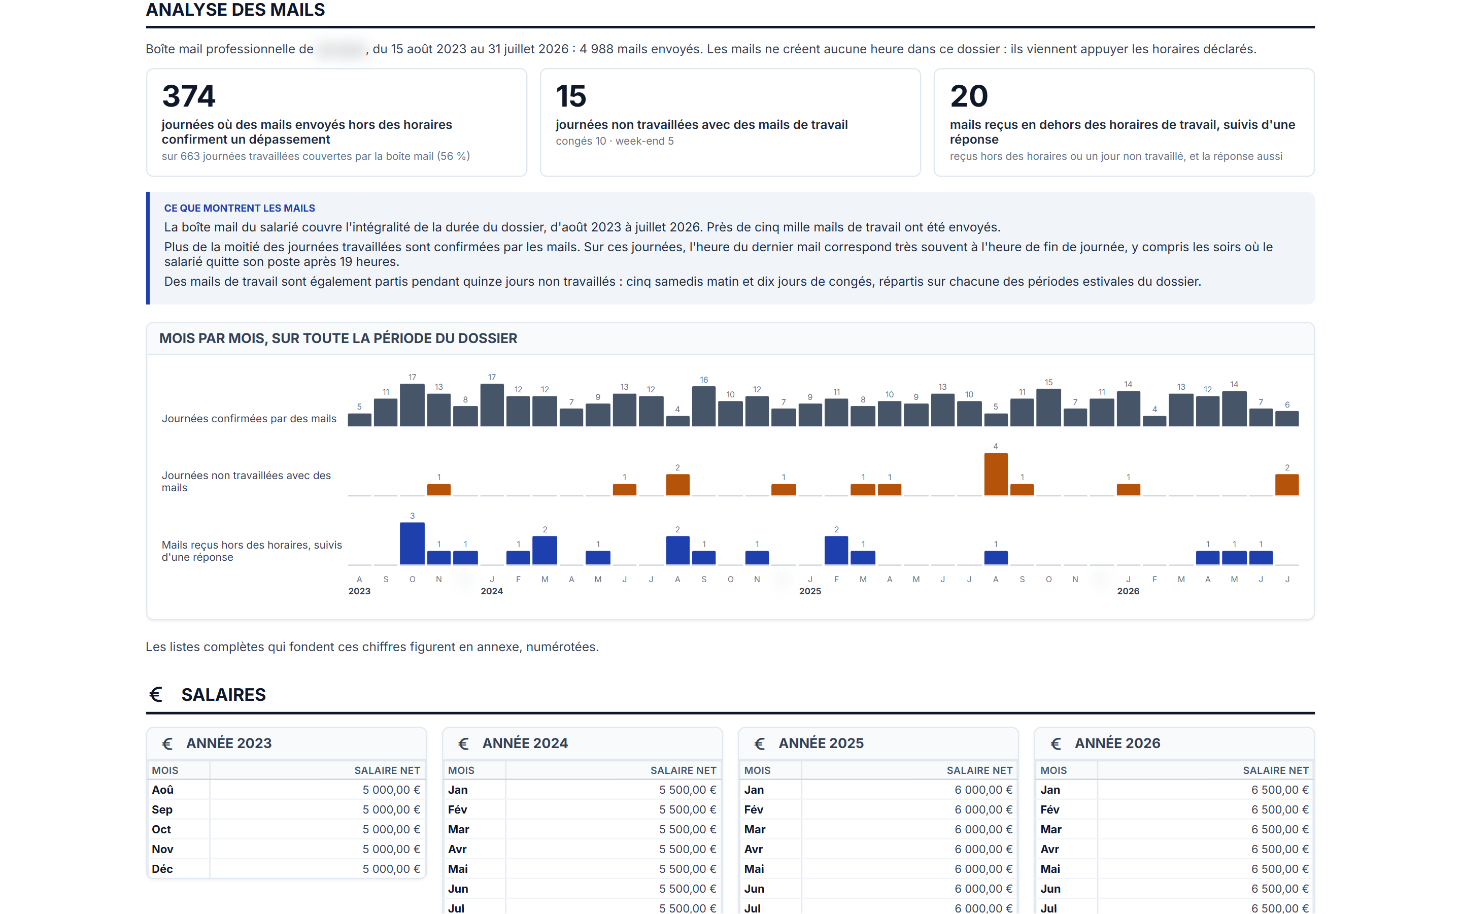Click 'MOIS PAR MOIS' chart panel title
This screenshot has height=914, width=1461.
pos(338,338)
